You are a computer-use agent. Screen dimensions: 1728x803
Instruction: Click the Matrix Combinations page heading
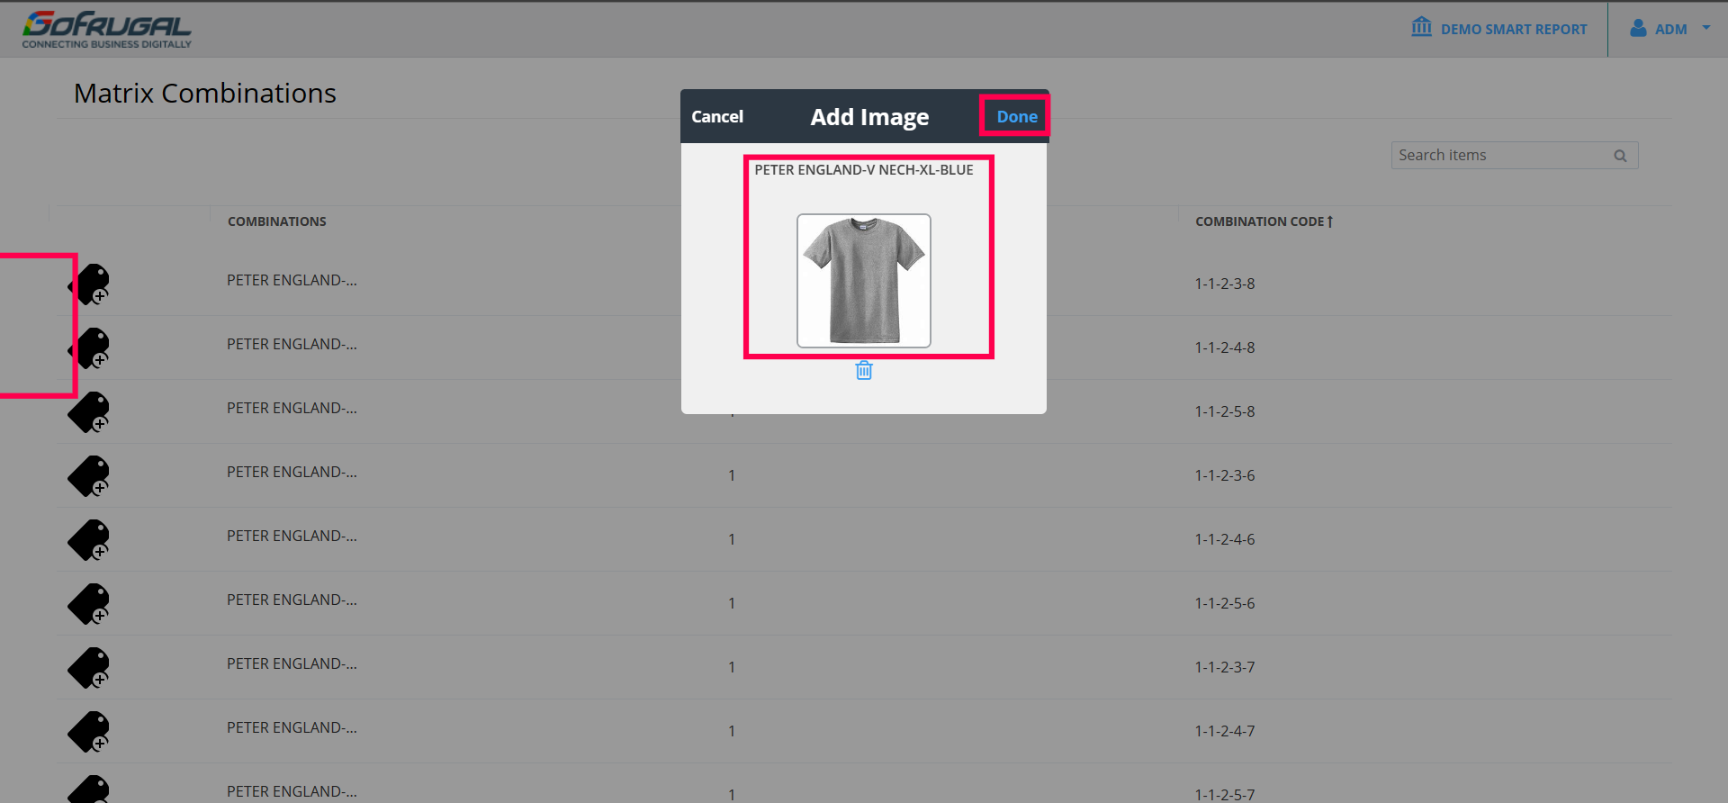[205, 94]
